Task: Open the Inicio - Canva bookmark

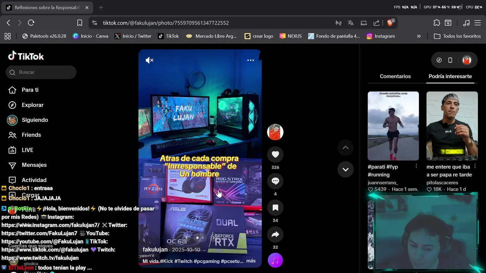Action: pos(90,36)
